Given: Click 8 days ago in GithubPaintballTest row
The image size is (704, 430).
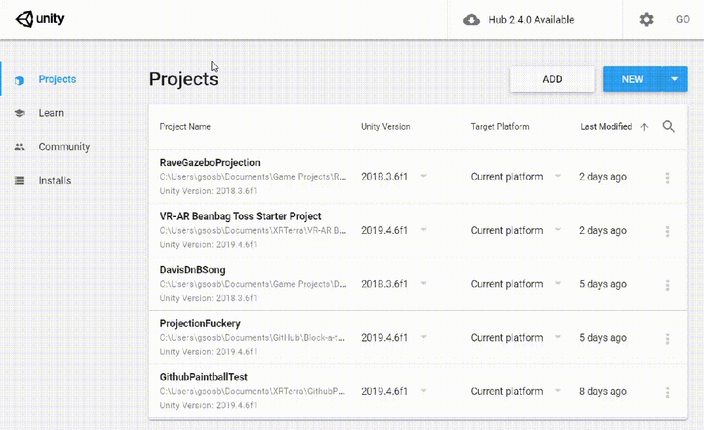Looking at the screenshot, I should pos(602,392).
